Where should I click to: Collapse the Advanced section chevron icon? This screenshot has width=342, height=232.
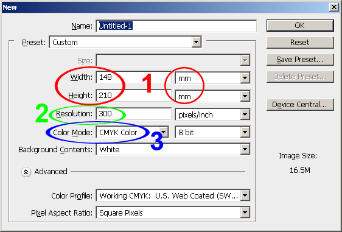click(x=26, y=172)
